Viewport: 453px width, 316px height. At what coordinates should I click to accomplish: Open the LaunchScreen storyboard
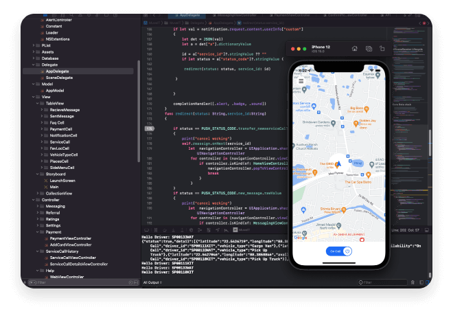point(62,181)
